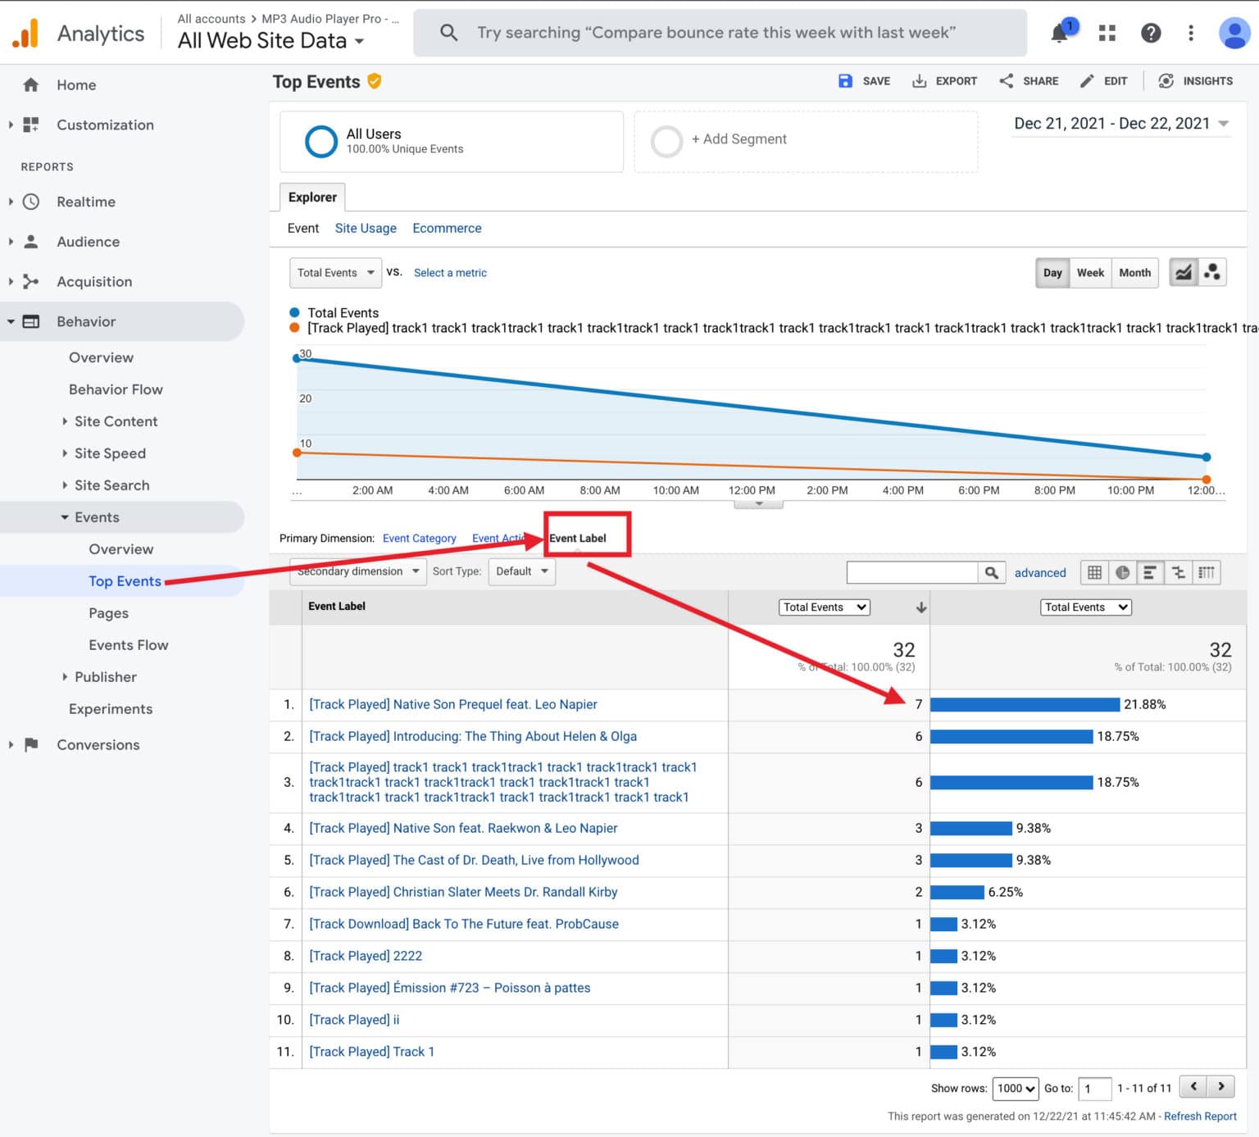
Task: Open the Export report options
Action: (944, 80)
